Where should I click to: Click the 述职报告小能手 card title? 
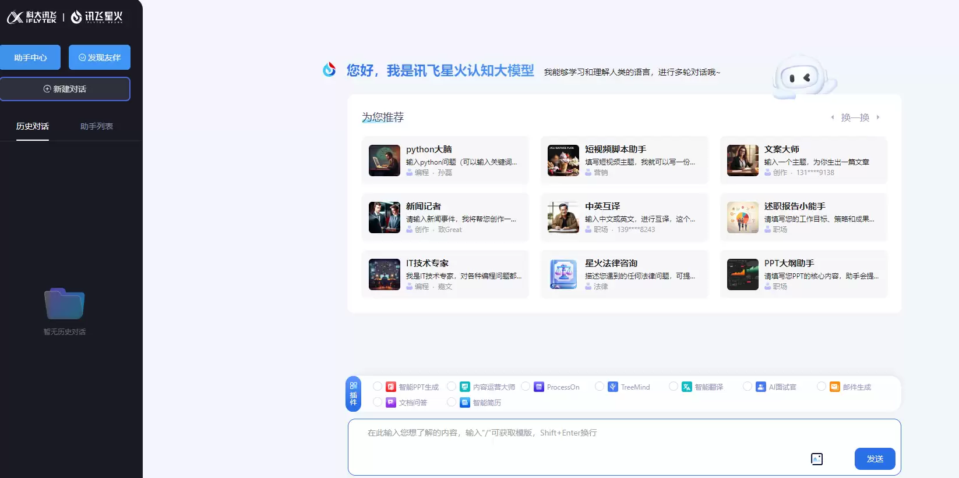pyautogui.click(x=795, y=206)
